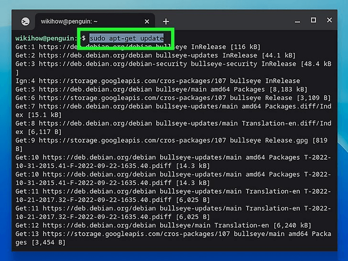The height and width of the screenshot is (261, 348).
Task: Open a new terminal tab with plus
Action: [166, 22]
